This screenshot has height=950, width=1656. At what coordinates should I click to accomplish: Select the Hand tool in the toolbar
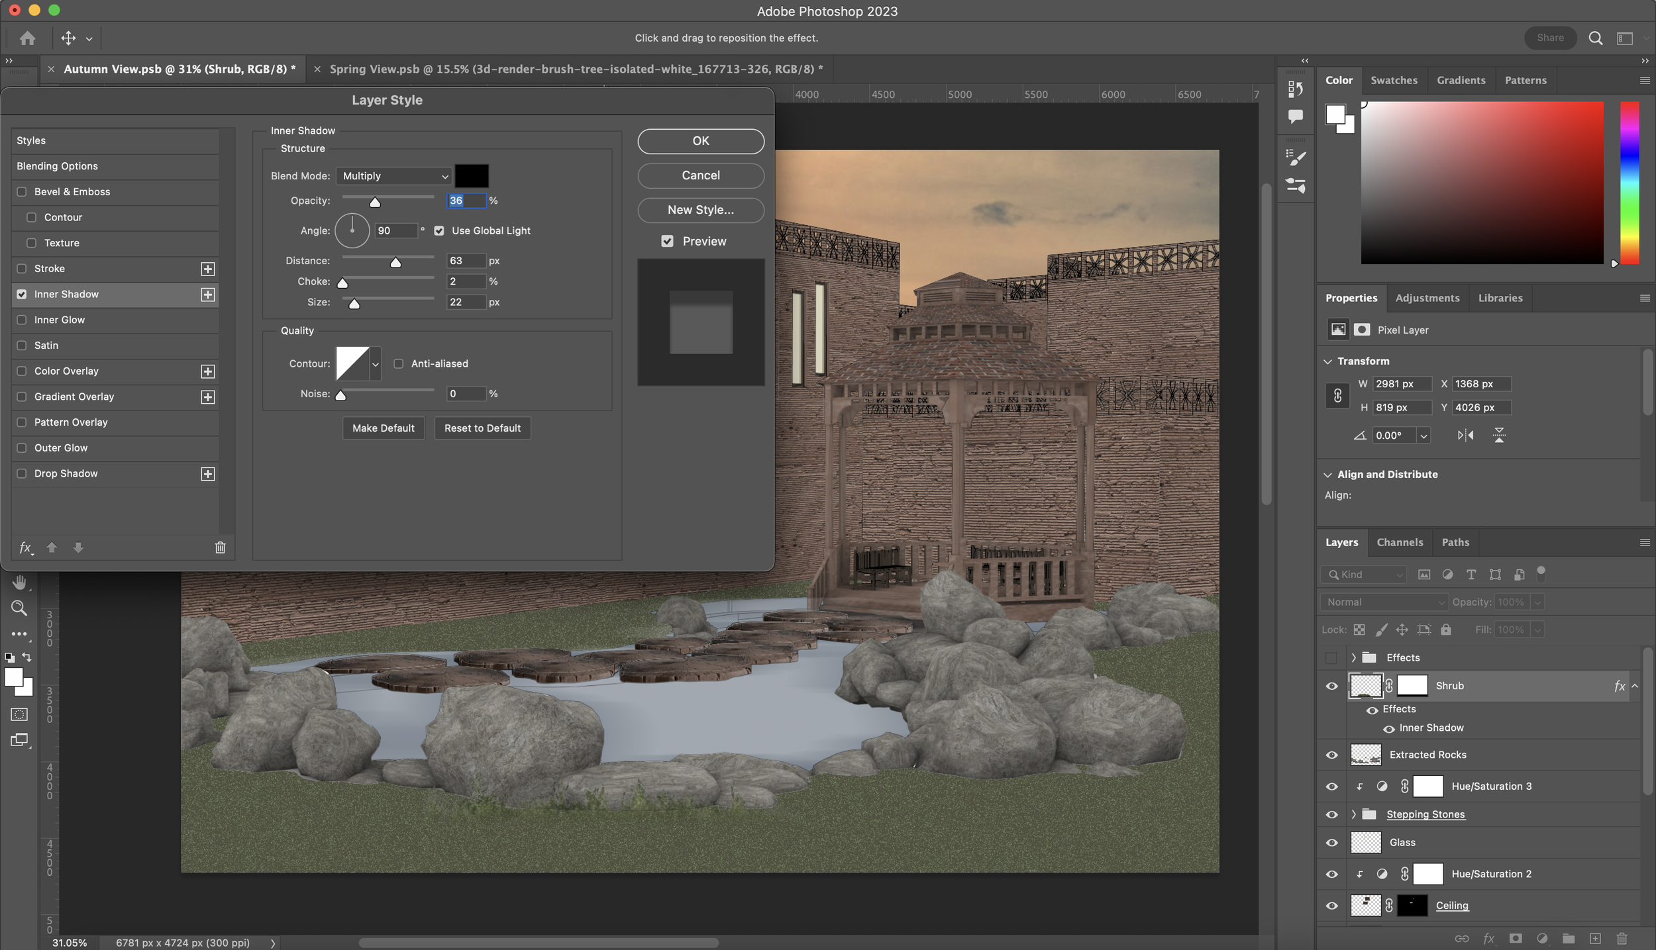point(19,583)
